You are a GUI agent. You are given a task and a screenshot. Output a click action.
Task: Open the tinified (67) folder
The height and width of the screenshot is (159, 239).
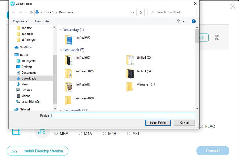click(69, 39)
